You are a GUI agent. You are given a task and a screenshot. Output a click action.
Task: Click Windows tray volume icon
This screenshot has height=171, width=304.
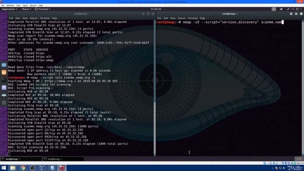click(x=284, y=168)
